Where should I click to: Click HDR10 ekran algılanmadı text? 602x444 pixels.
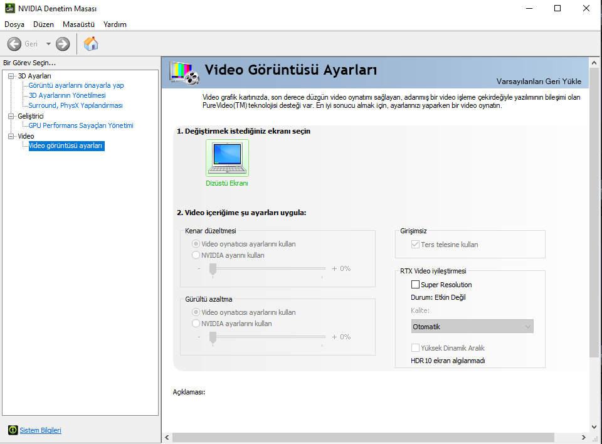pos(448,361)
